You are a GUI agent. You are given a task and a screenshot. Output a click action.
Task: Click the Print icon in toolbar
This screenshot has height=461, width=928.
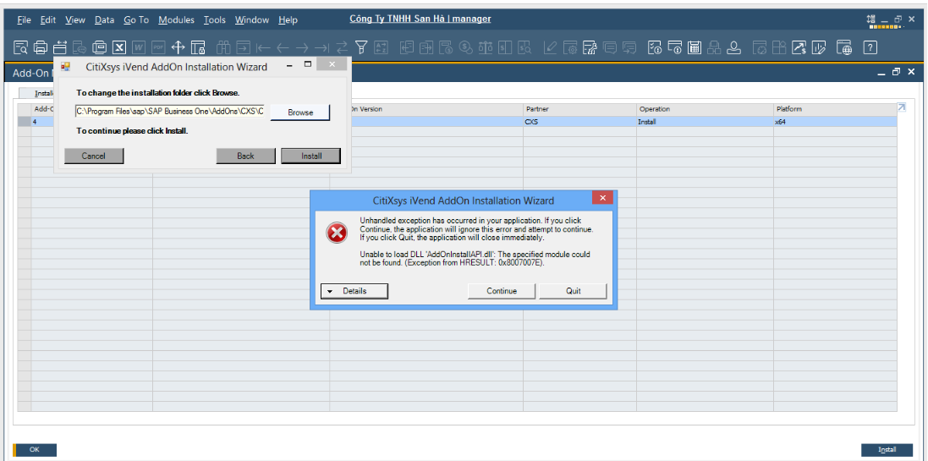pos(41,47)
